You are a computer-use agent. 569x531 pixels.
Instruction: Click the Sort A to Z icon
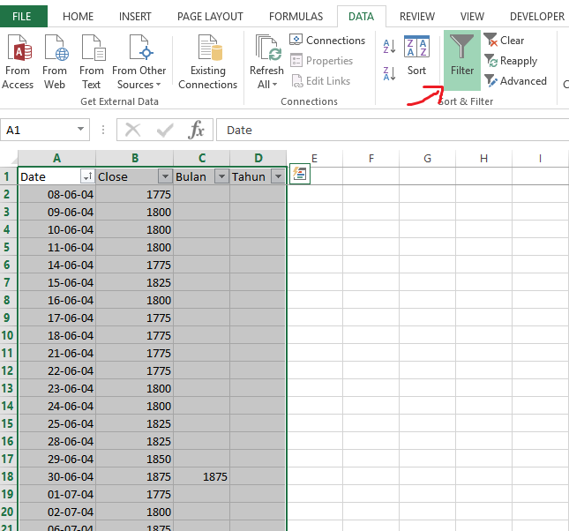[x=390, y=46]
